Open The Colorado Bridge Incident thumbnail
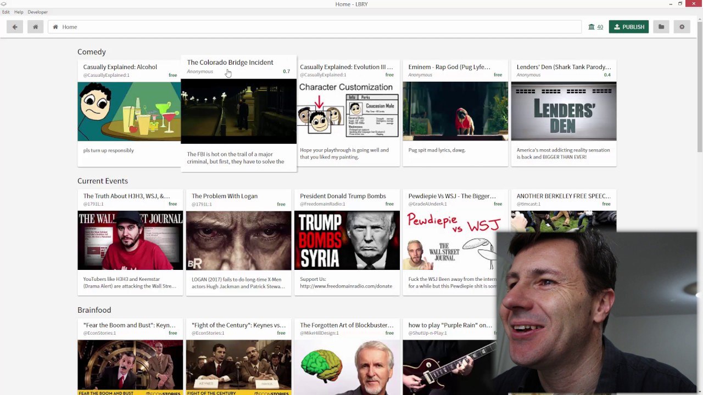Screen dimensions: 703x395 (x=238, y=111)
